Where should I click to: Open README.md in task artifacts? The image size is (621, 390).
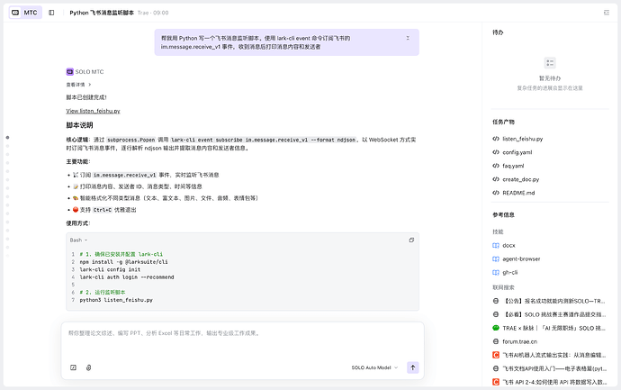[518, 193]
